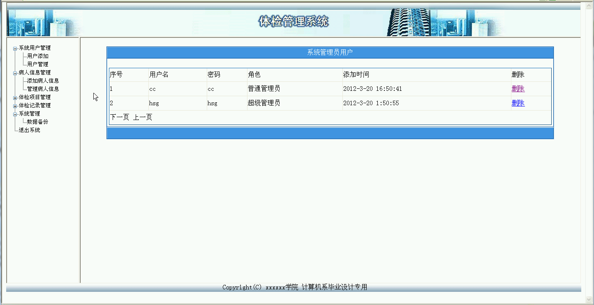Go to 下一页 next page
The height and width of the screenshot is (305, 594).
pos(119,118)
